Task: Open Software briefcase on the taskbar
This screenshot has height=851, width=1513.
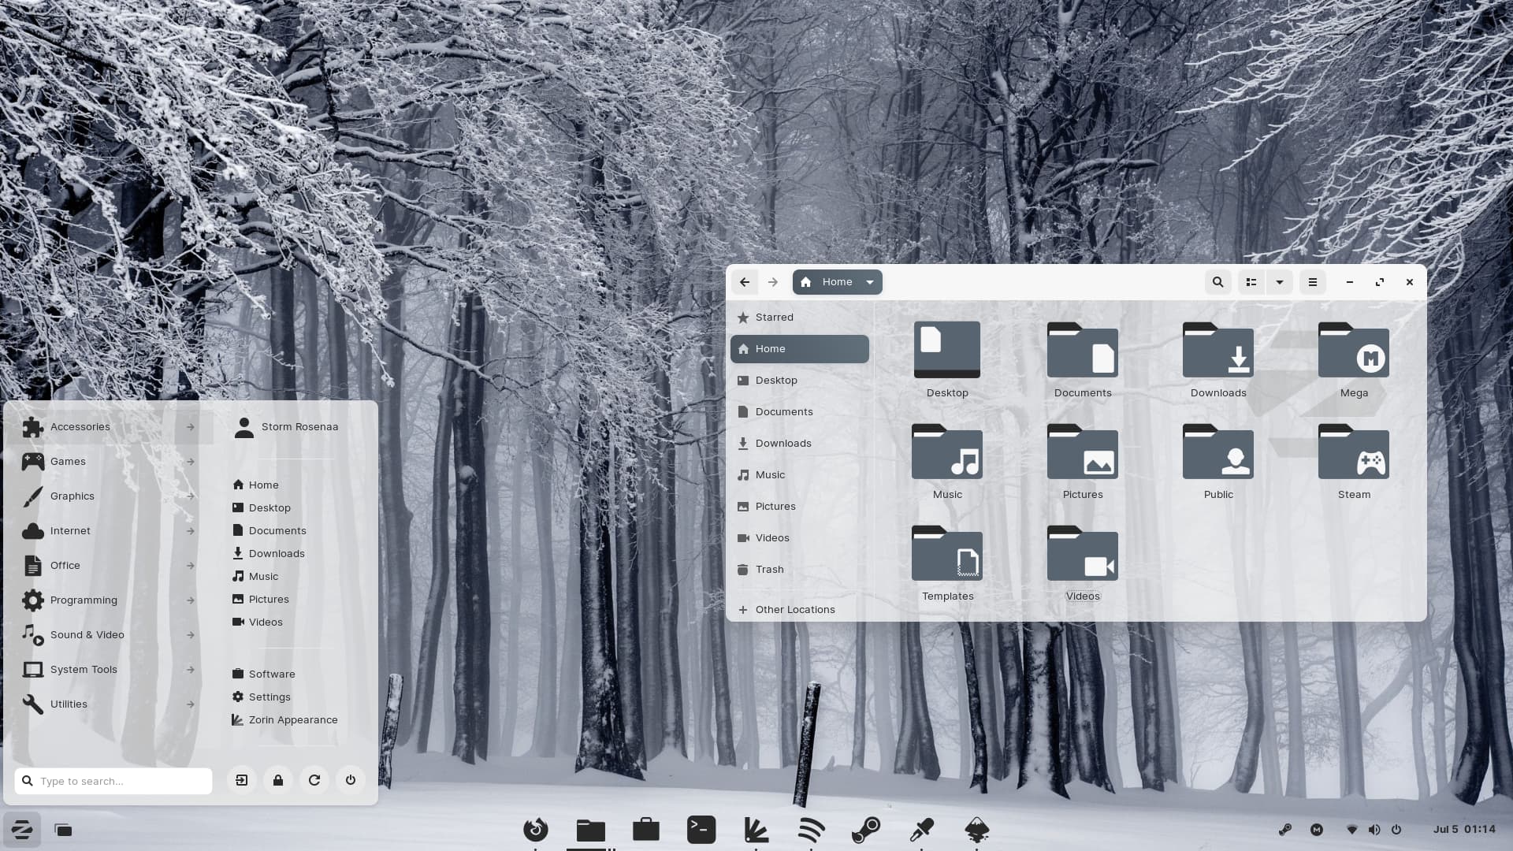Action: tap(646, 830)
